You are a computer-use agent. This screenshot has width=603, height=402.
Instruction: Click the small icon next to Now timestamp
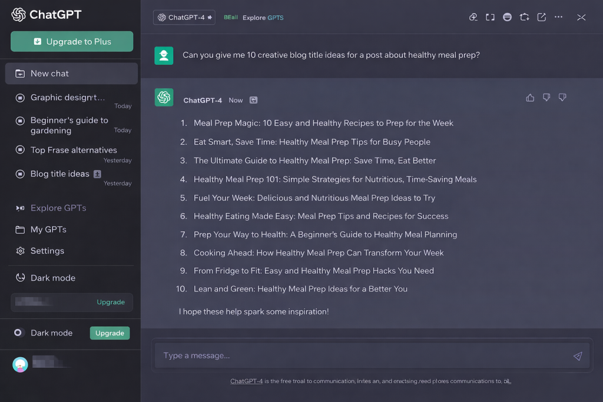253,100
